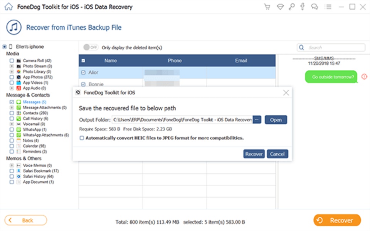Sort by the Name column header

(x=111, y=60)
